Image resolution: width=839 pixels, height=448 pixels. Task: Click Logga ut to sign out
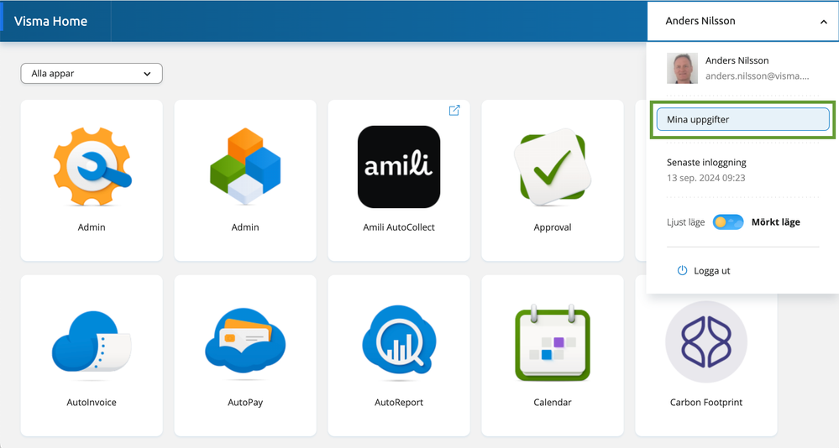pos(711,271)
